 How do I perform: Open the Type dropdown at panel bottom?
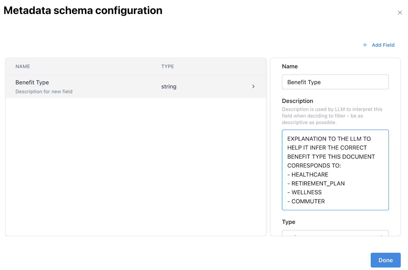coord(335,233)
